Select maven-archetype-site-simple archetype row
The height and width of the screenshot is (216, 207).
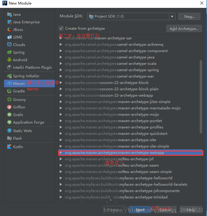click(130, 146)
